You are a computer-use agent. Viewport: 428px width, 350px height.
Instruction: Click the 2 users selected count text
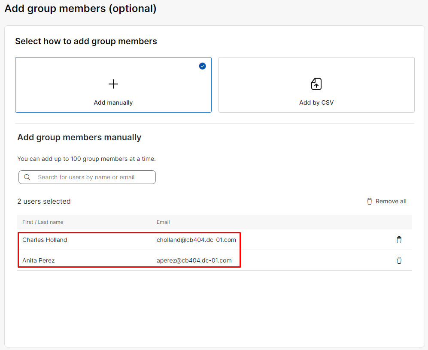[x=44, y=201]
